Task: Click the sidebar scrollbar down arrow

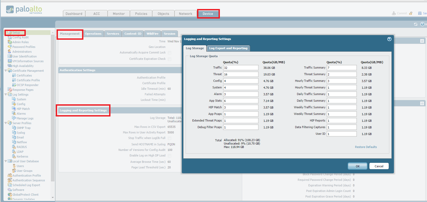Action: pos(53,197)
